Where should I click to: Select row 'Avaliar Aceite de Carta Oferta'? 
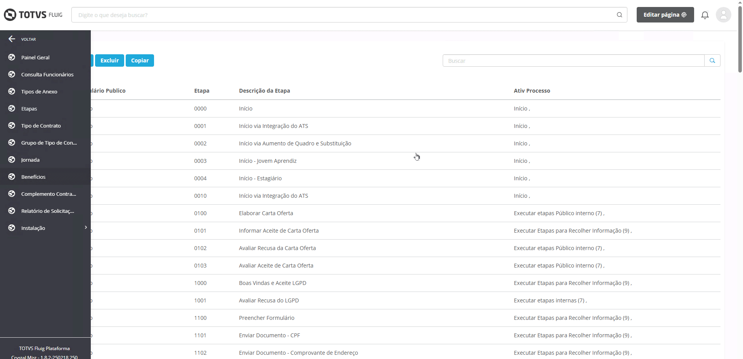pos(405,266)
